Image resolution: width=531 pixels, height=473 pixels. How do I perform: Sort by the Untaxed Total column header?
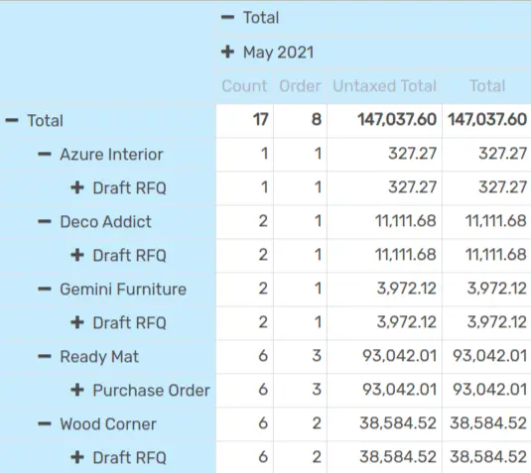click(x=385, y=86)
